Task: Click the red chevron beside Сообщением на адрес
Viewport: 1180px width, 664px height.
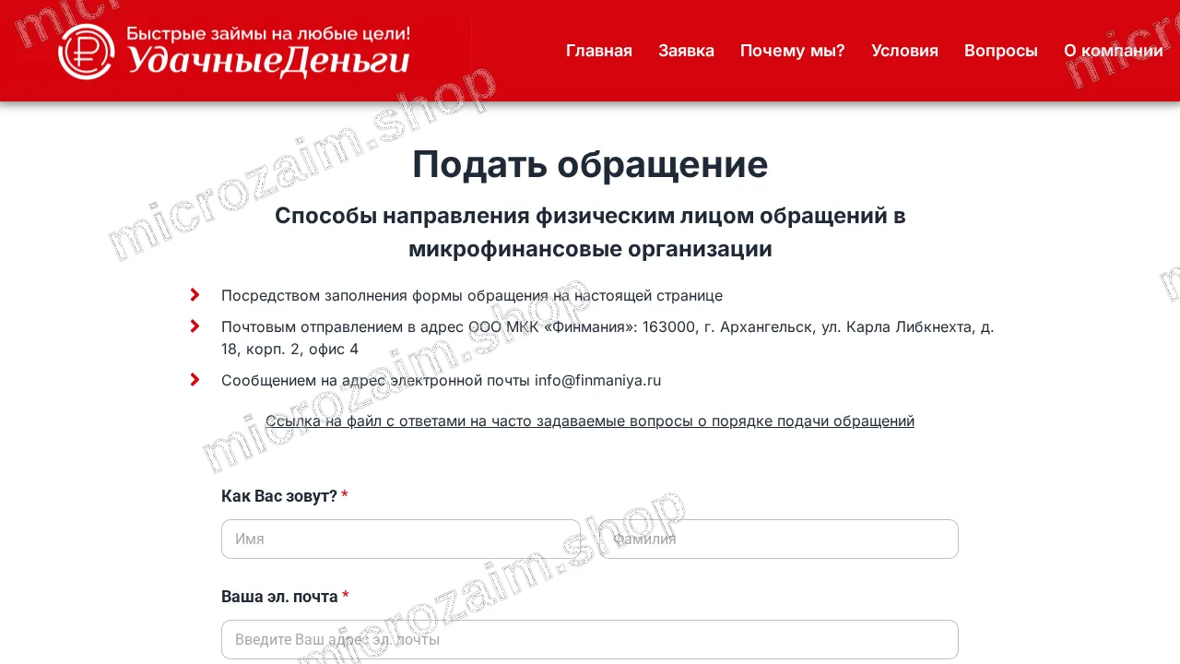Action: click(x=195, y=380)
